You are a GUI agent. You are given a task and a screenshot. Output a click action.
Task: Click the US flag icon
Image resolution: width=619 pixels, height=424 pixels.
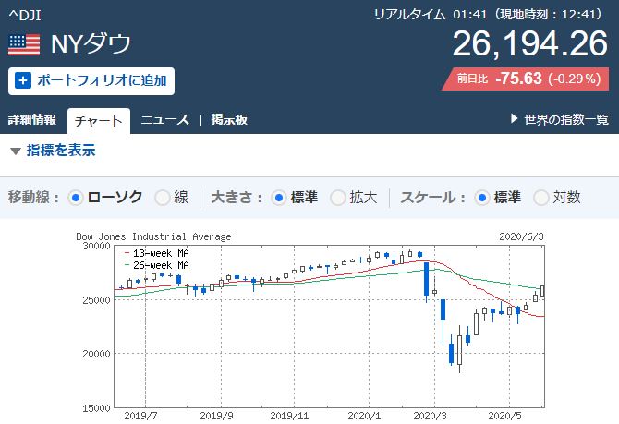24,43
